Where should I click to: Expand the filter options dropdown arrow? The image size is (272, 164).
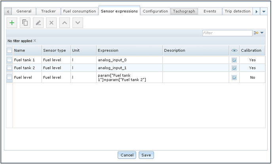click(x=262, y=33)
